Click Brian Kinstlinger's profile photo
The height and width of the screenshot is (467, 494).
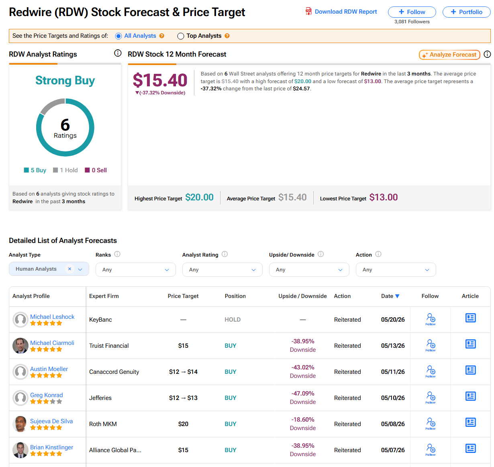coord(20,450)
